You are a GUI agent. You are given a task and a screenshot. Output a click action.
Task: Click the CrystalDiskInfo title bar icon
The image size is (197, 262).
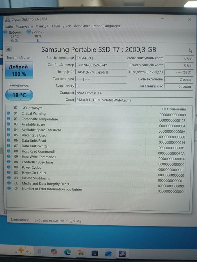click(x=7, y=20)
